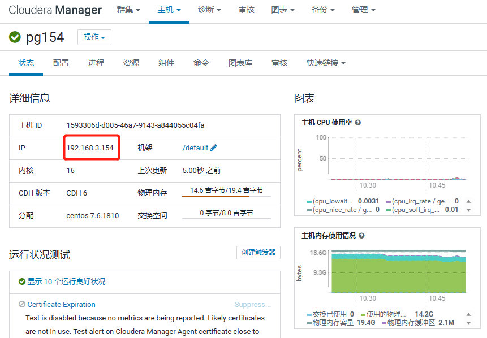Select the centos 7.6.1810 distribution value
The height and width of the screenshot is (338, 487).
click(x=93, y=216)
